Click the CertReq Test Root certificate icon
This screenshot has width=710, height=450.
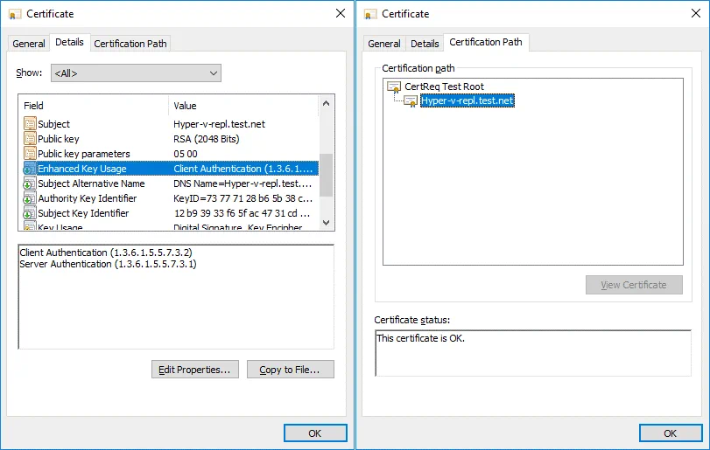(394, 87)
